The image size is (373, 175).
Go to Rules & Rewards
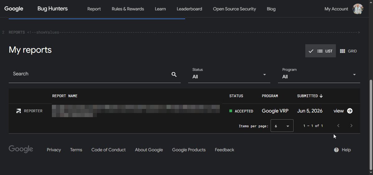click(128, 9)
